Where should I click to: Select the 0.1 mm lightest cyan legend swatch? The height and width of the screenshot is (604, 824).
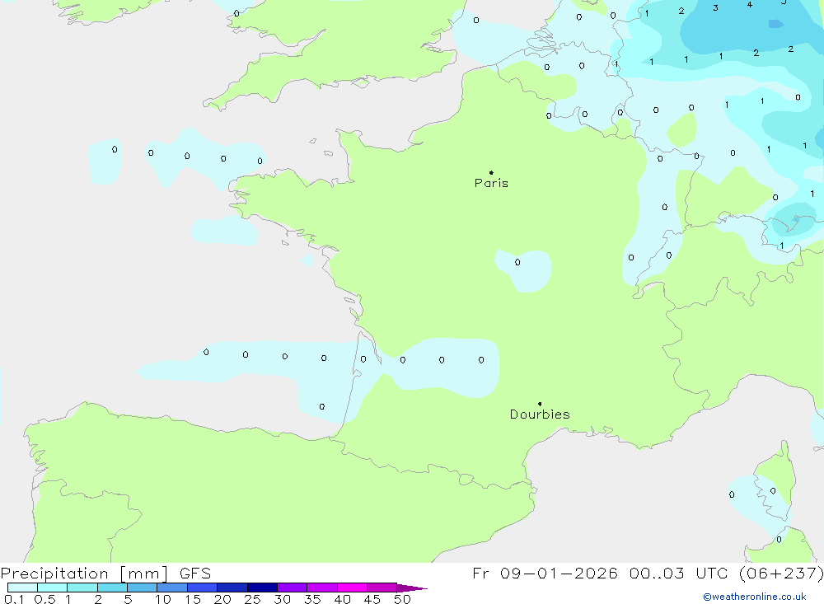[x=22, y=588]
